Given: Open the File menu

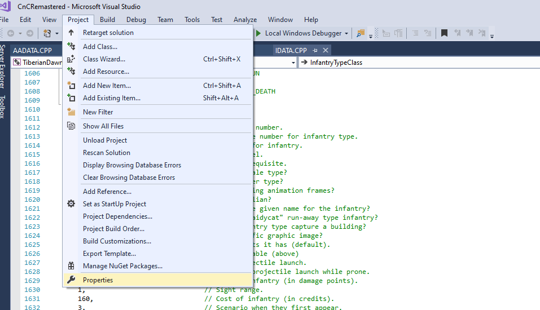Looking at the screenshot, I should [4, 20].
